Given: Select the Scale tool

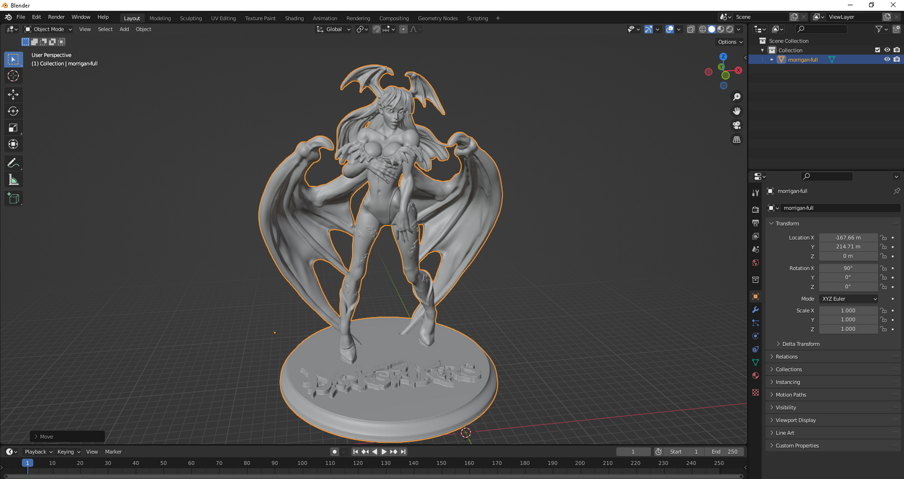Looking at the screenshot, I should pyautogui.click(x=13, y=128).
